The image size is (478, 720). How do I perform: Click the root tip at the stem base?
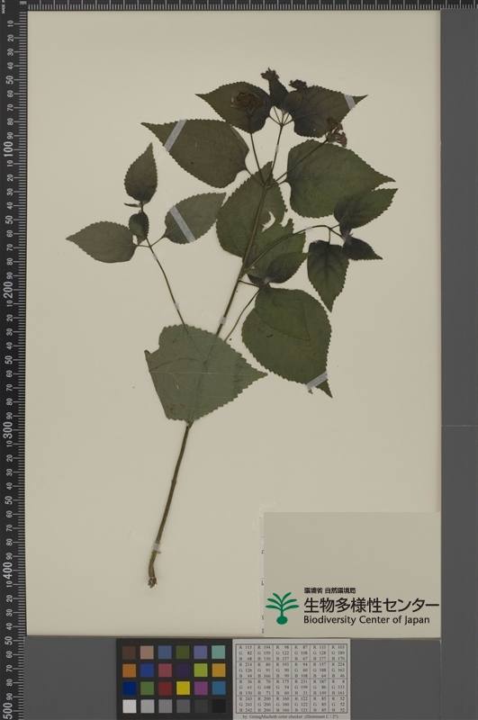point(152,581)
